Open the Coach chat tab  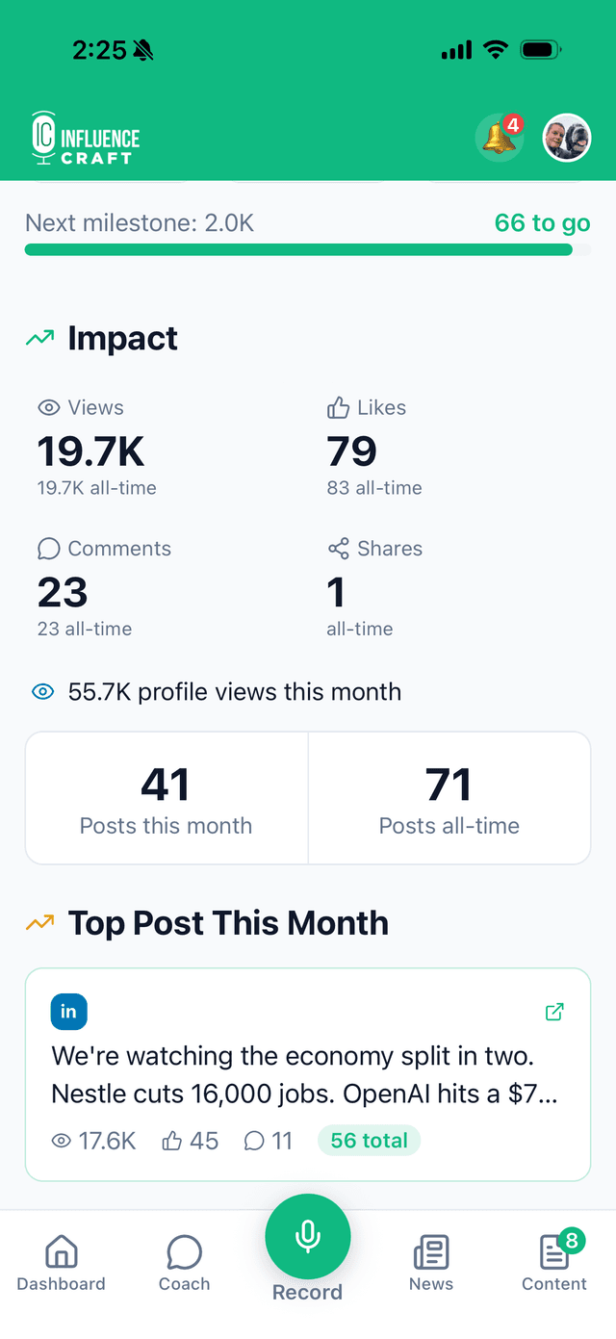(x=184, y=1263)
